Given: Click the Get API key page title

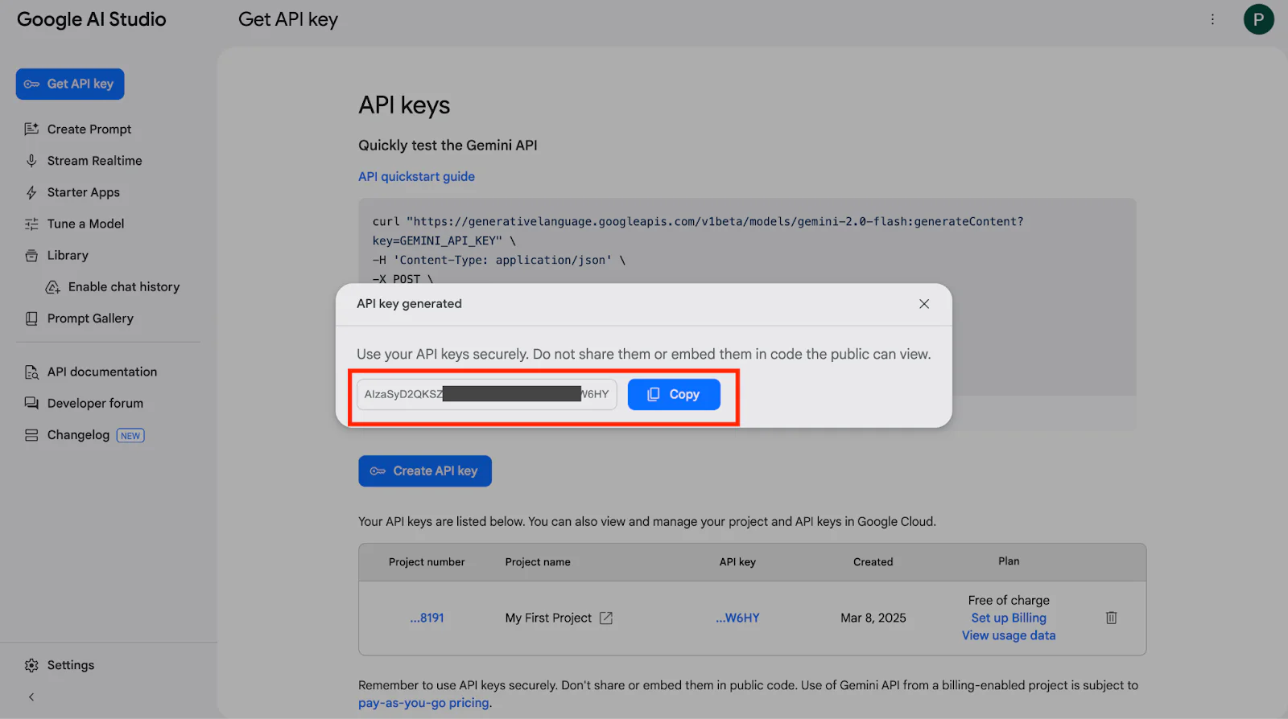Looking at the screenshot, I should pyautogui.click(x=288, y=19).
